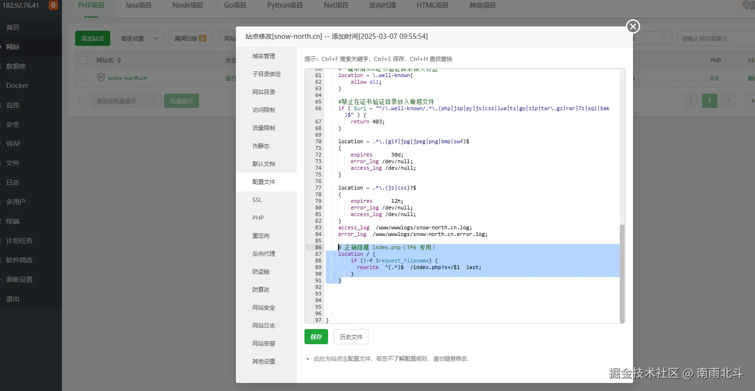Select 子目录绑定 menu item
This screenshot has height=391, width=755.
click(x=266, y=74)
